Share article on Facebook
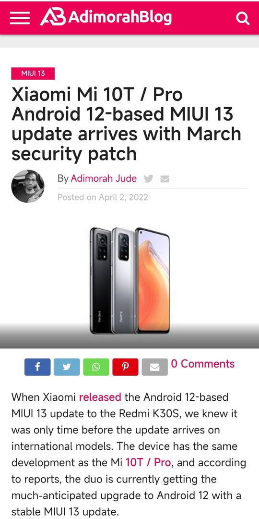259x519 pixels. click(37, 367)
